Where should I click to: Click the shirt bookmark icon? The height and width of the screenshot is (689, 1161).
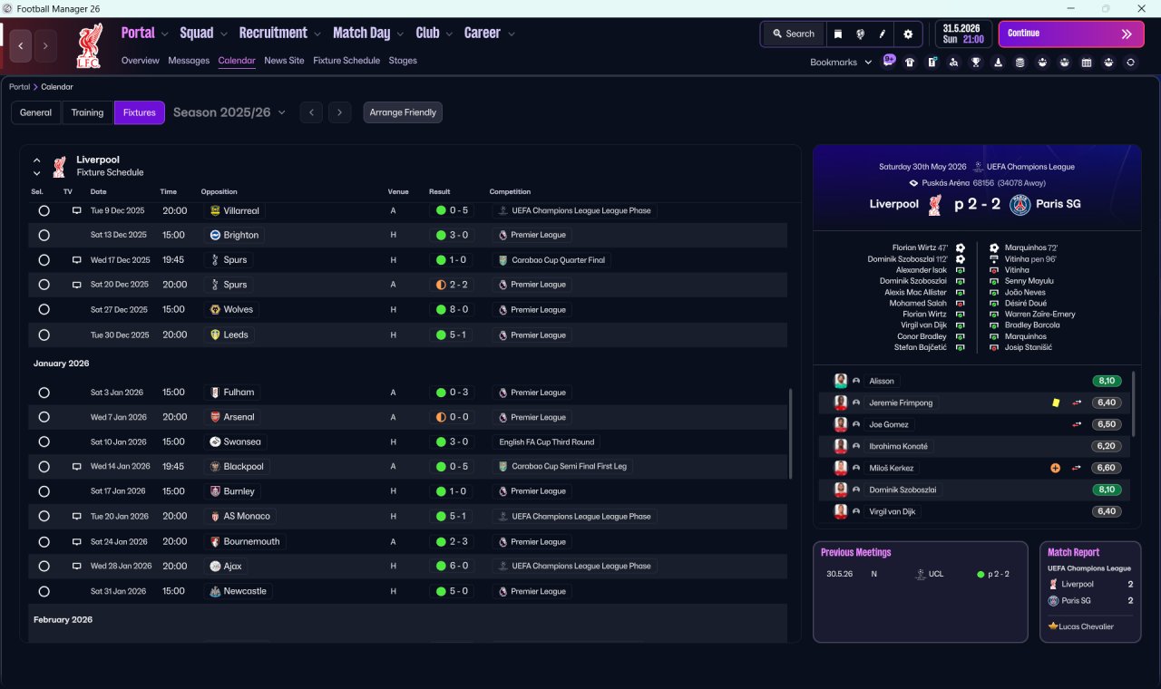coord(910,63)
